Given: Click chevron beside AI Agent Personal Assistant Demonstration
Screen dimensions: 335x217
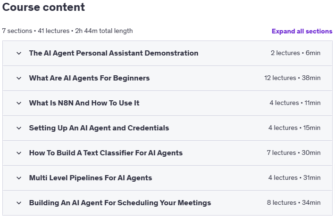Looking at the screenshot, I should 19,53.
